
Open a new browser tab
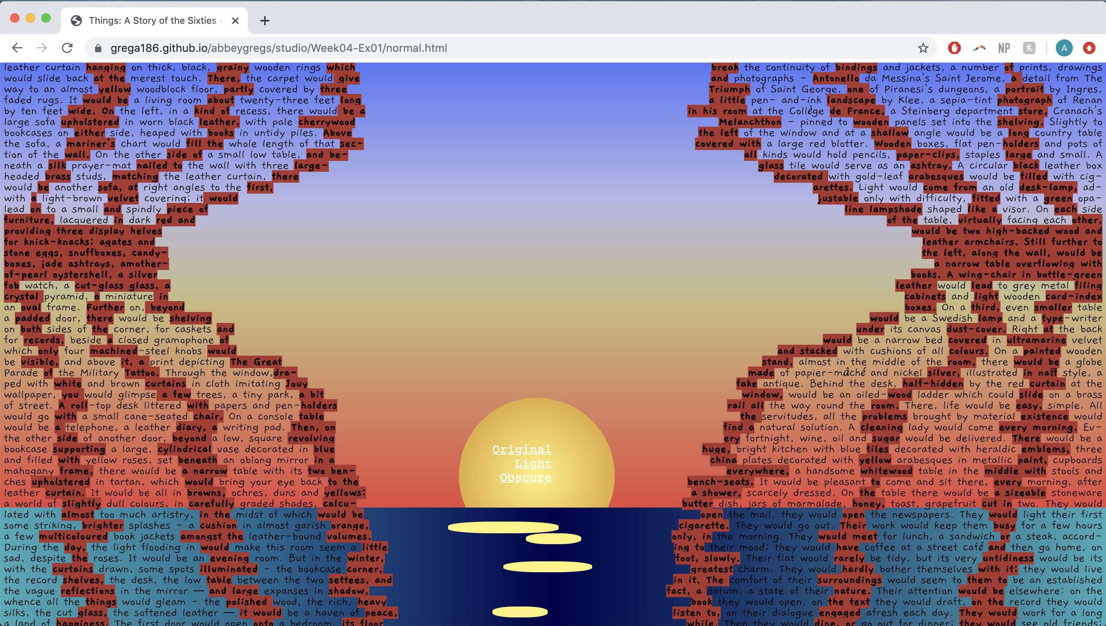pos(265,20)
